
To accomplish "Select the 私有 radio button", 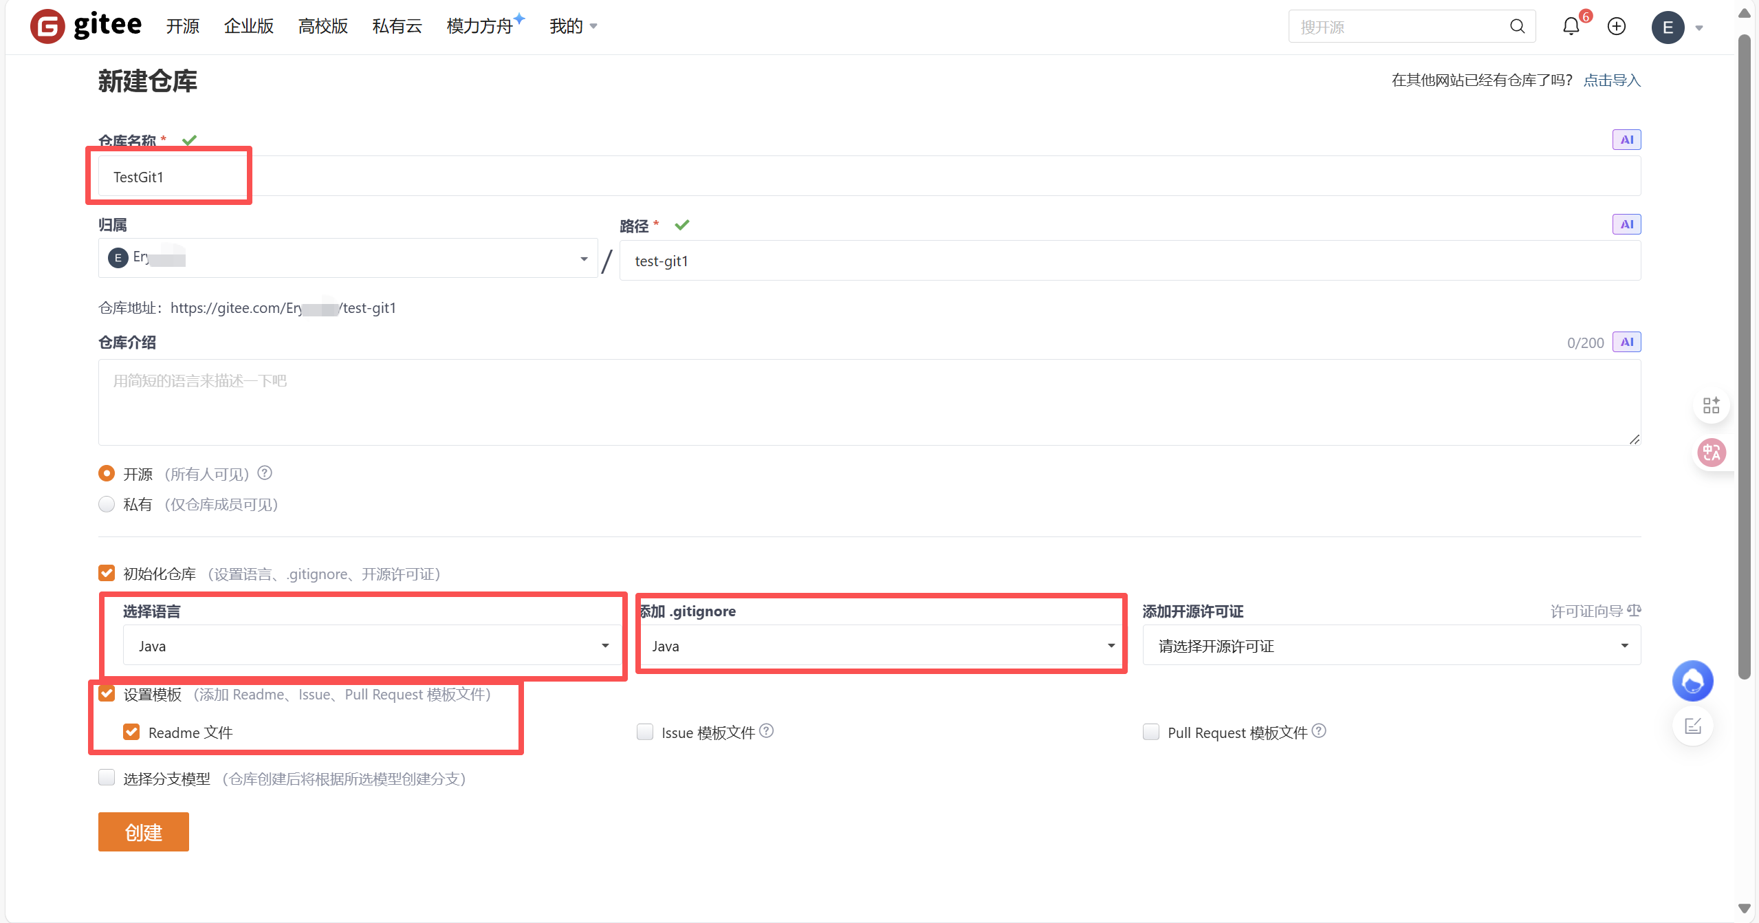I will click(x=107, y=504).
